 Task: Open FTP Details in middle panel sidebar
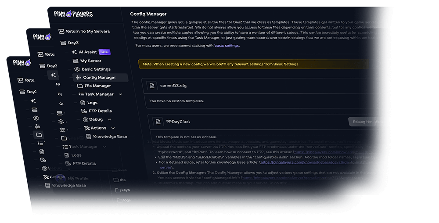84,163
